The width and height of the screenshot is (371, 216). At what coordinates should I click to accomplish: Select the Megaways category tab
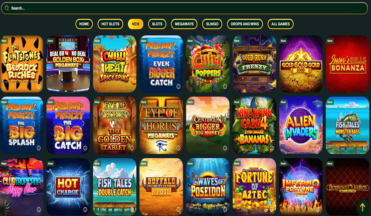tap(184, 24)
